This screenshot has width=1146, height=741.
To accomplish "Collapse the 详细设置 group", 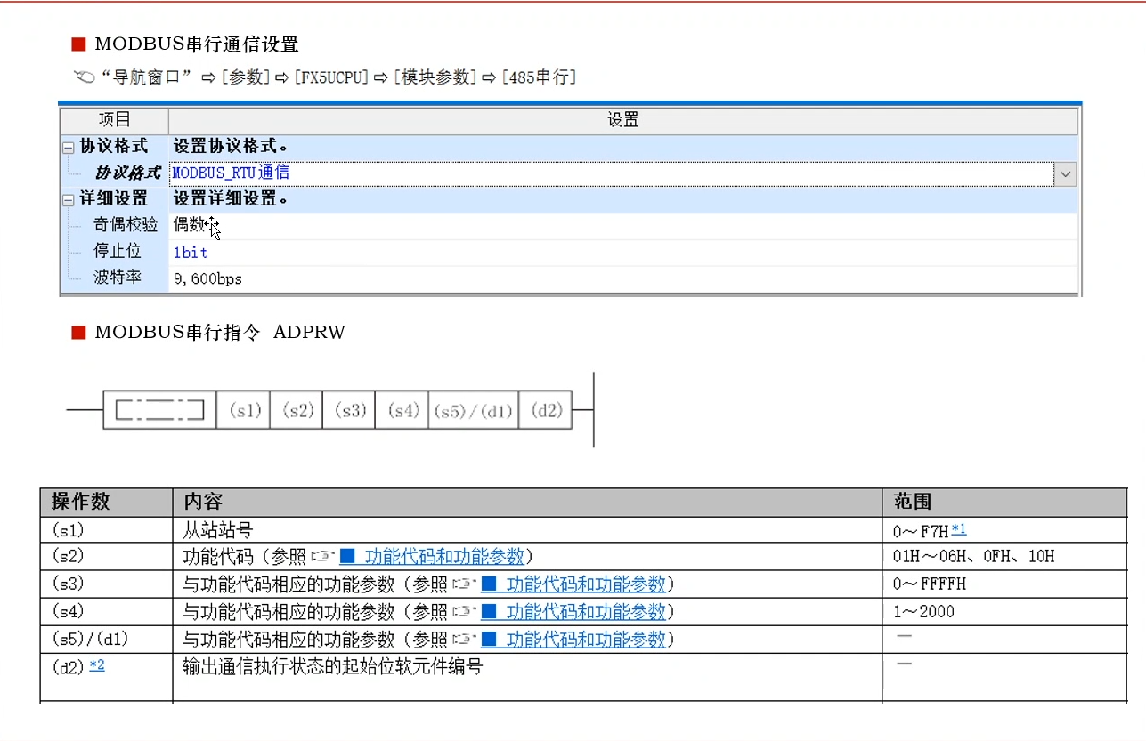I will click(69, 199).
